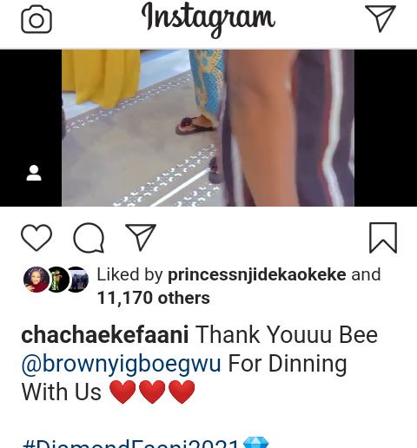Screen dimensions: 417x448
Task: Share post via paper plane below video
Action: coord(141,237)
